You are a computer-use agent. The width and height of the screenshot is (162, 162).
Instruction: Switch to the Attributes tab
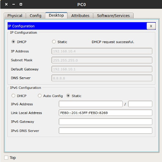80,16
